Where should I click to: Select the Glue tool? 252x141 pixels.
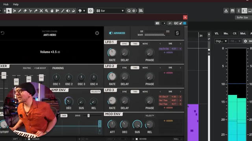[x=36, y=11]
